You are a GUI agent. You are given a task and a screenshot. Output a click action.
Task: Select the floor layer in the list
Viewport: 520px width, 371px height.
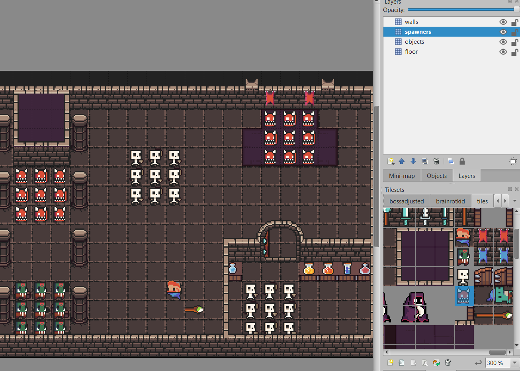click(x=411, y=52)
